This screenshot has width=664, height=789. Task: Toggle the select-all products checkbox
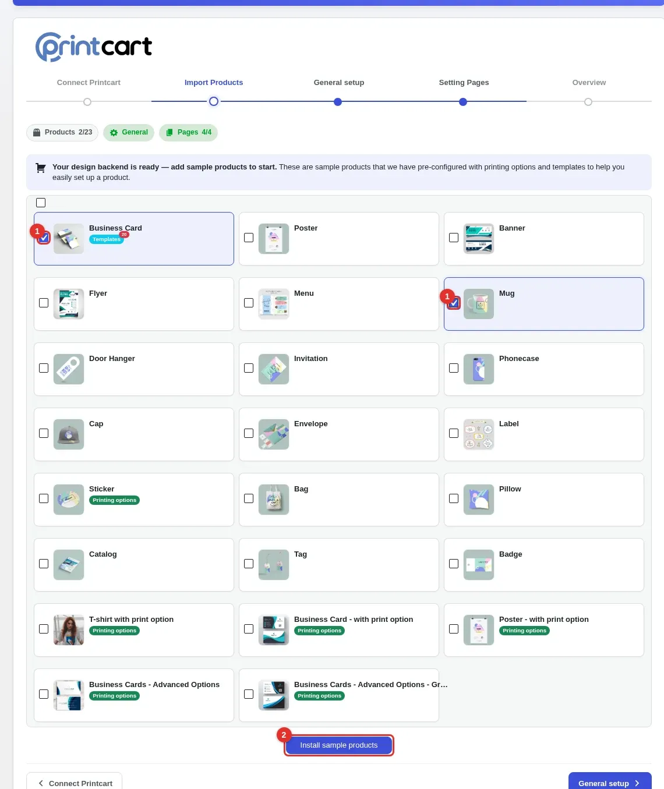41,203
